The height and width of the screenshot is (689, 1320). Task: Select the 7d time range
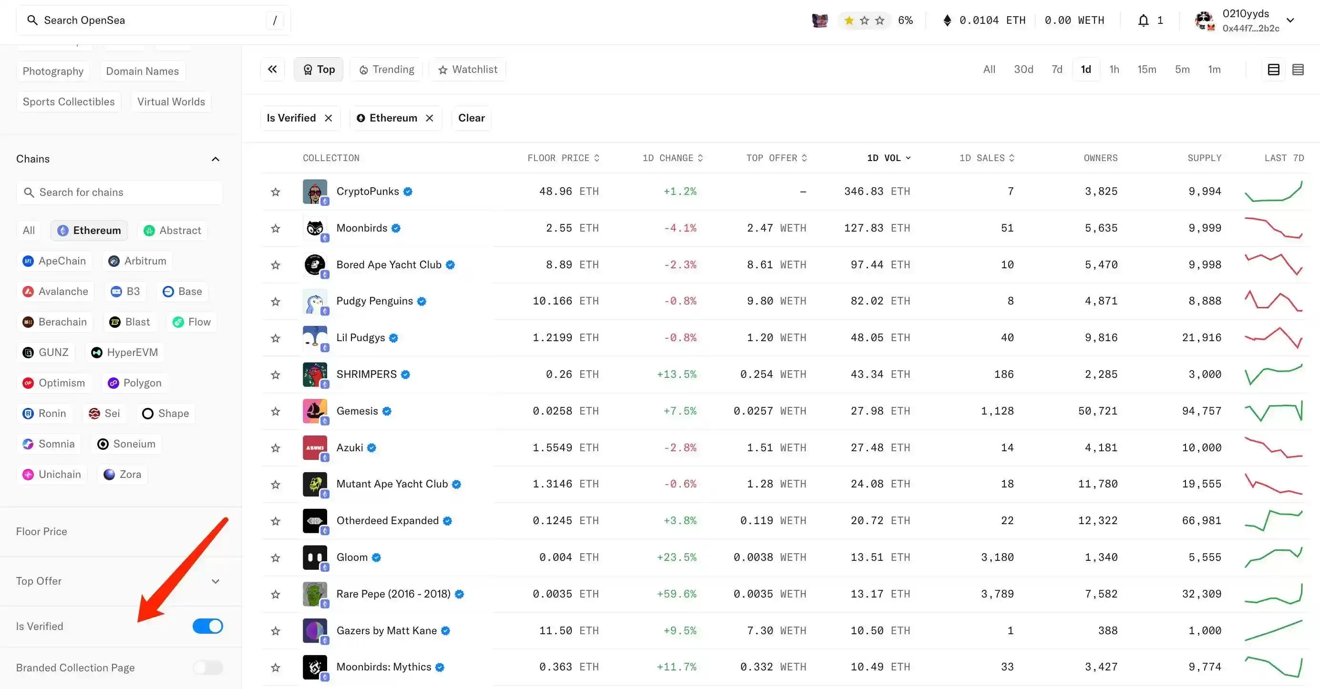tap(1057, 70)
